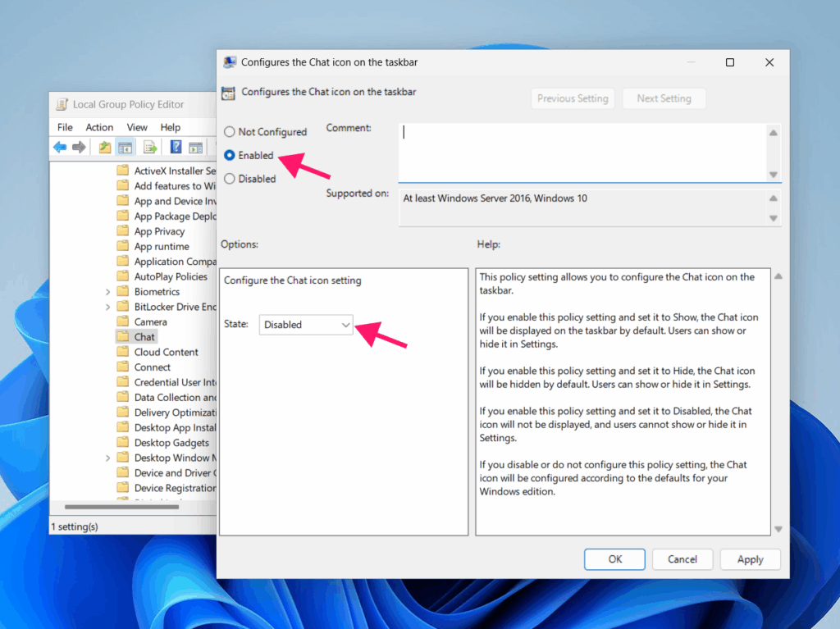The width and height of the screenshot is (840, 629).
Task: Click the Connect folder icon
Action: coord(123,367)
